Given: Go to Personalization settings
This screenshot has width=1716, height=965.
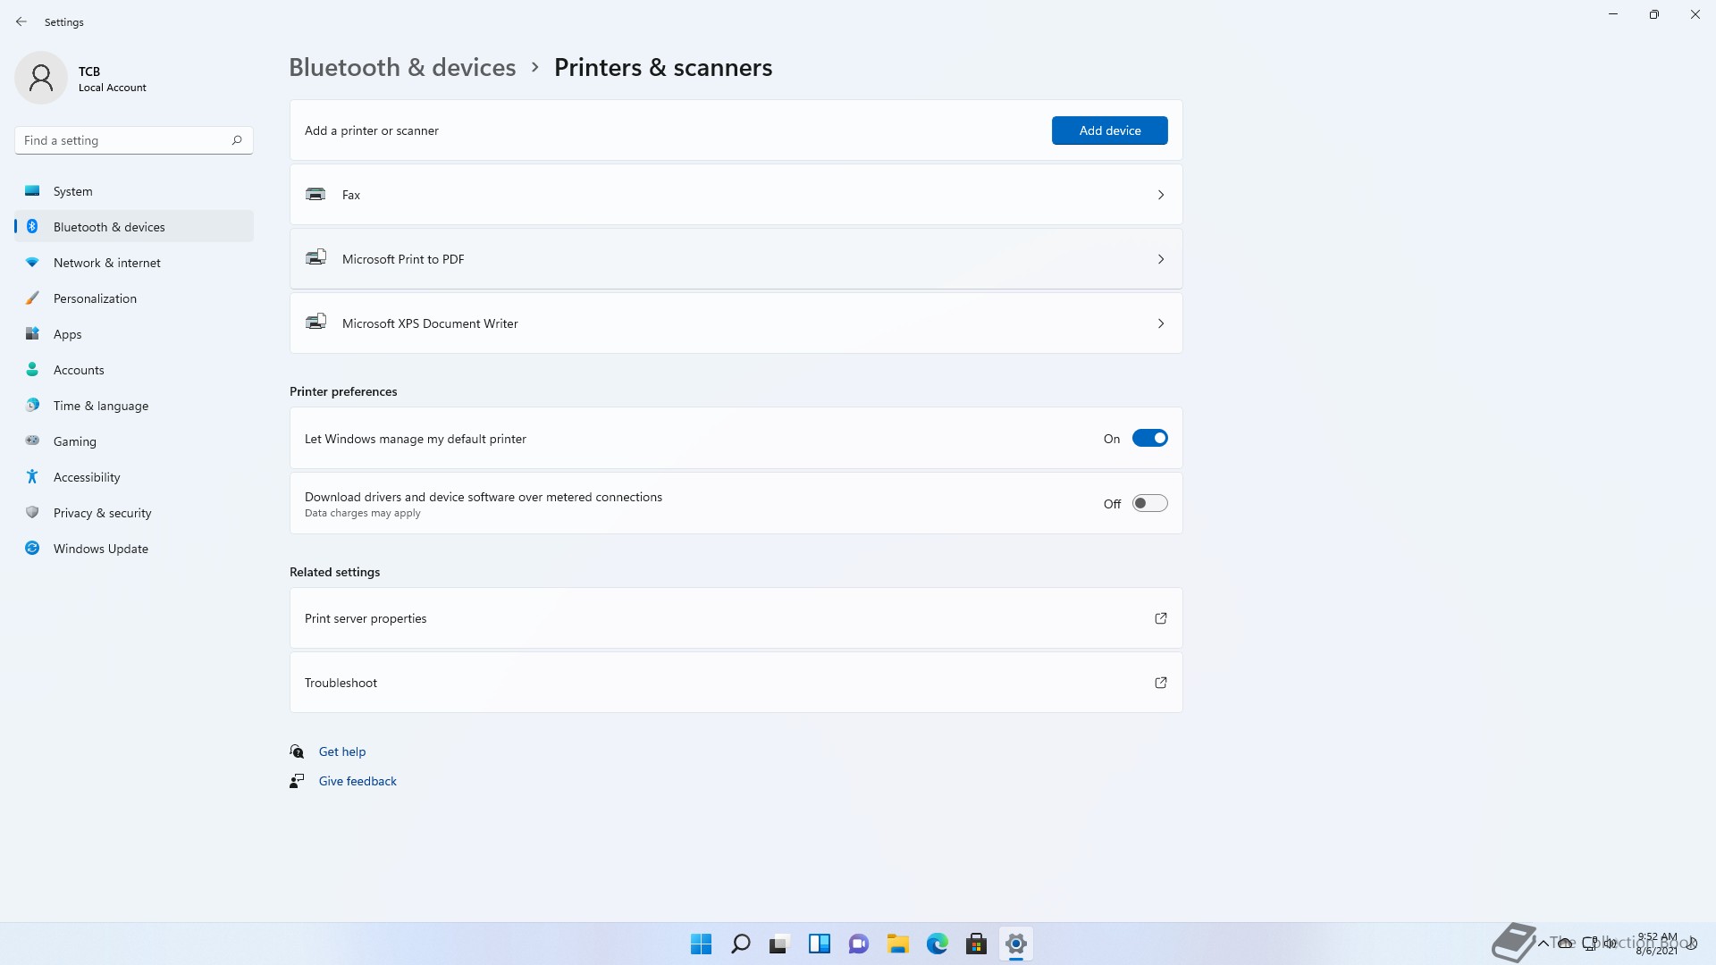Looking at the screenshot, I should [x=134, y=298].
